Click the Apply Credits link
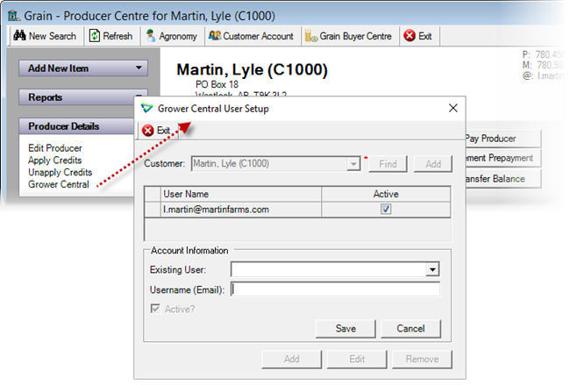Viewport: 570px width, 385px height. pyautogui.click(x=55, y=160)
